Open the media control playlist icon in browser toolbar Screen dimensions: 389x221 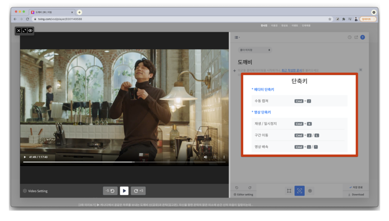[x=350, y=19]
